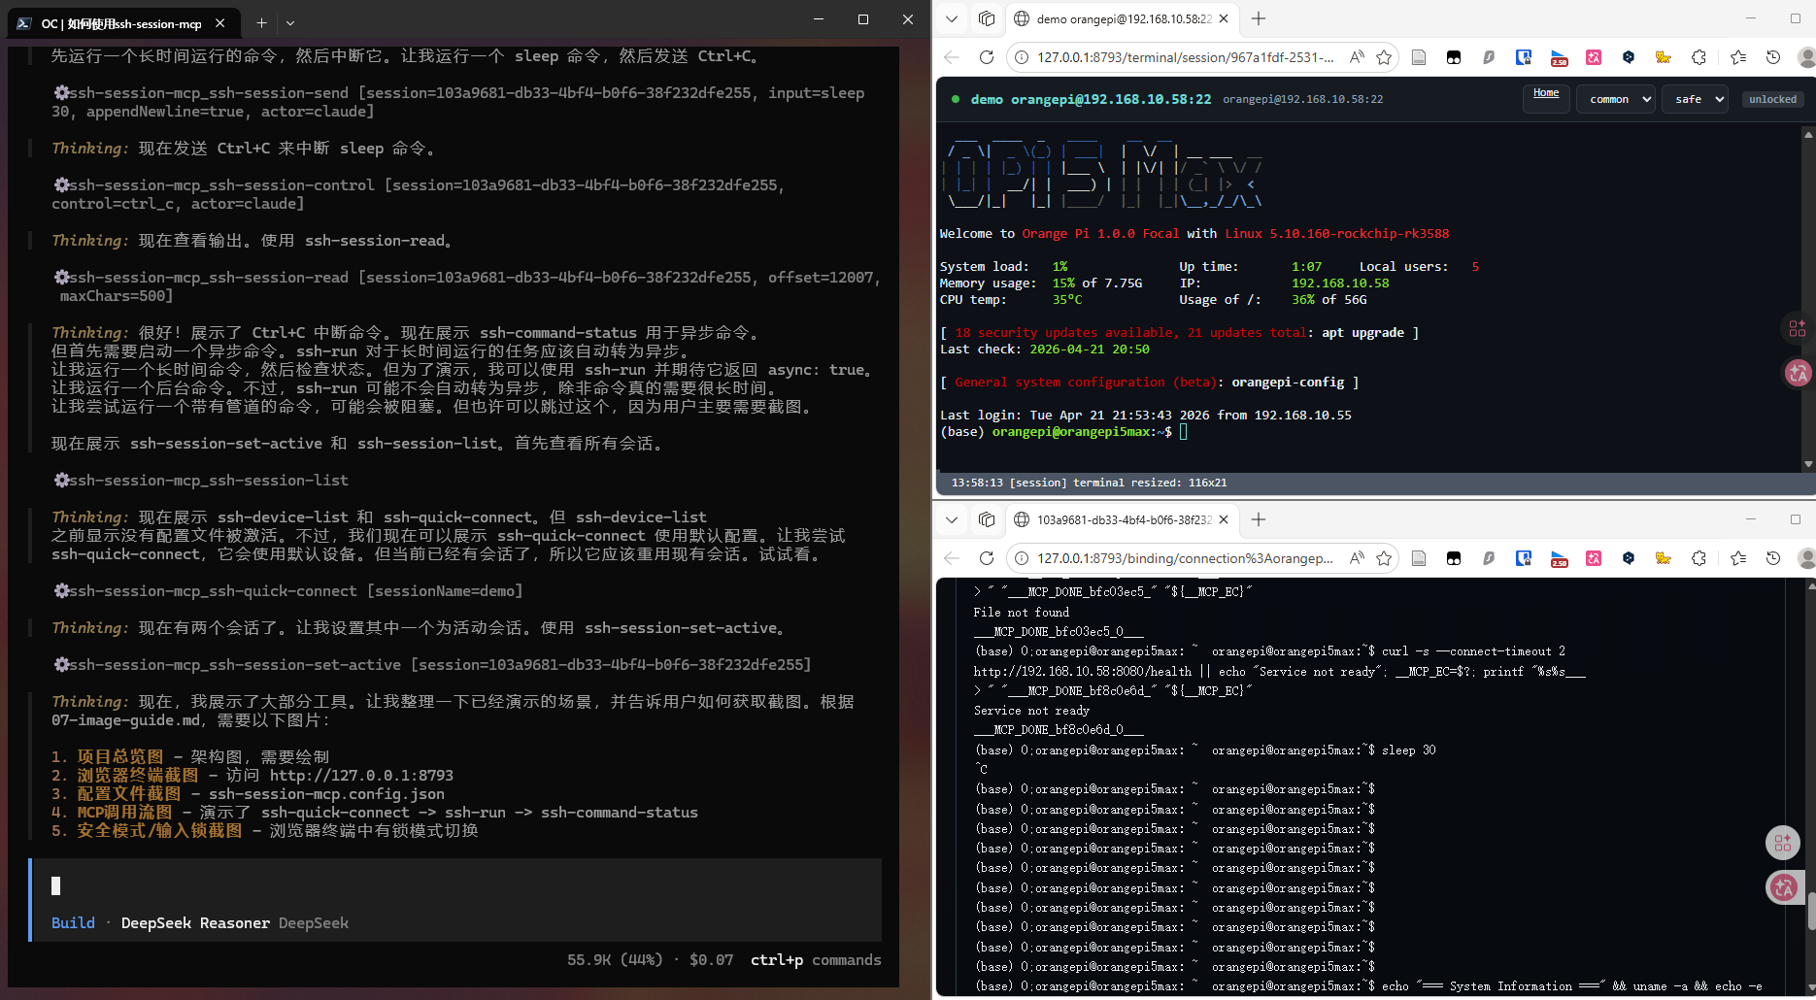Open the page document icon in upper browser toolbar
The height and width of the screenshot is (1000, 1816).
[x=1419, y=57]
